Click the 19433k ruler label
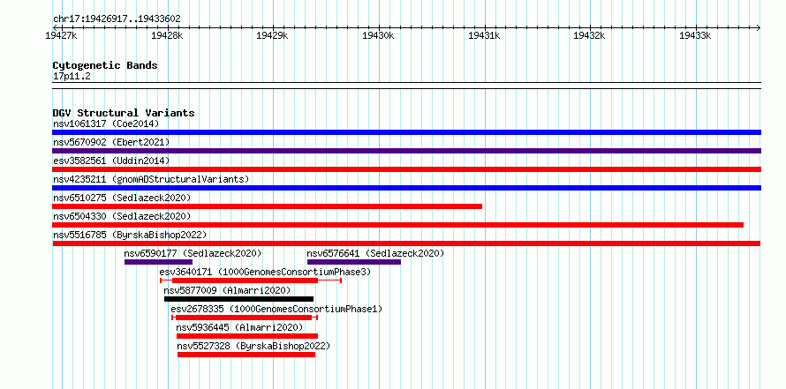786x389 pixels. pyautogui.click(x=696, y=35)
